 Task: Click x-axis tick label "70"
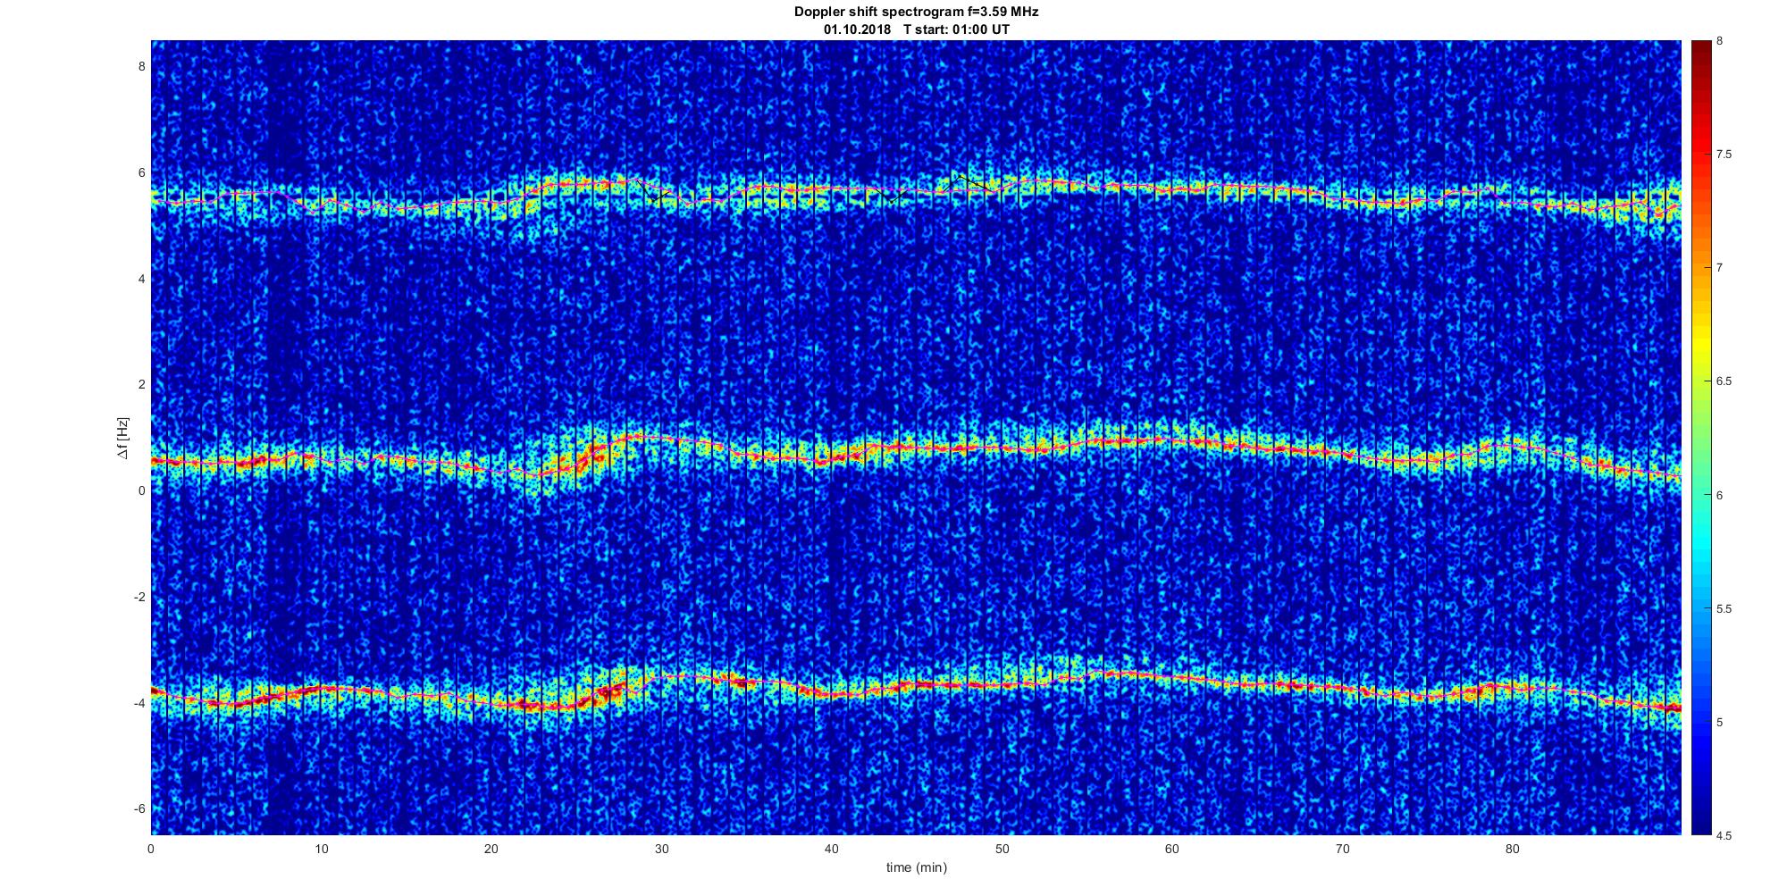point(1342,849)
